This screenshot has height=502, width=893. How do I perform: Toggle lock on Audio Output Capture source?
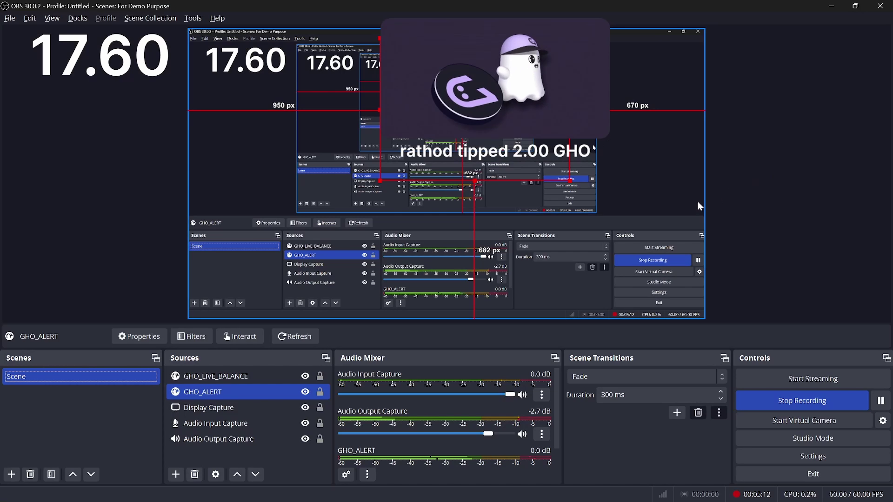320,439
